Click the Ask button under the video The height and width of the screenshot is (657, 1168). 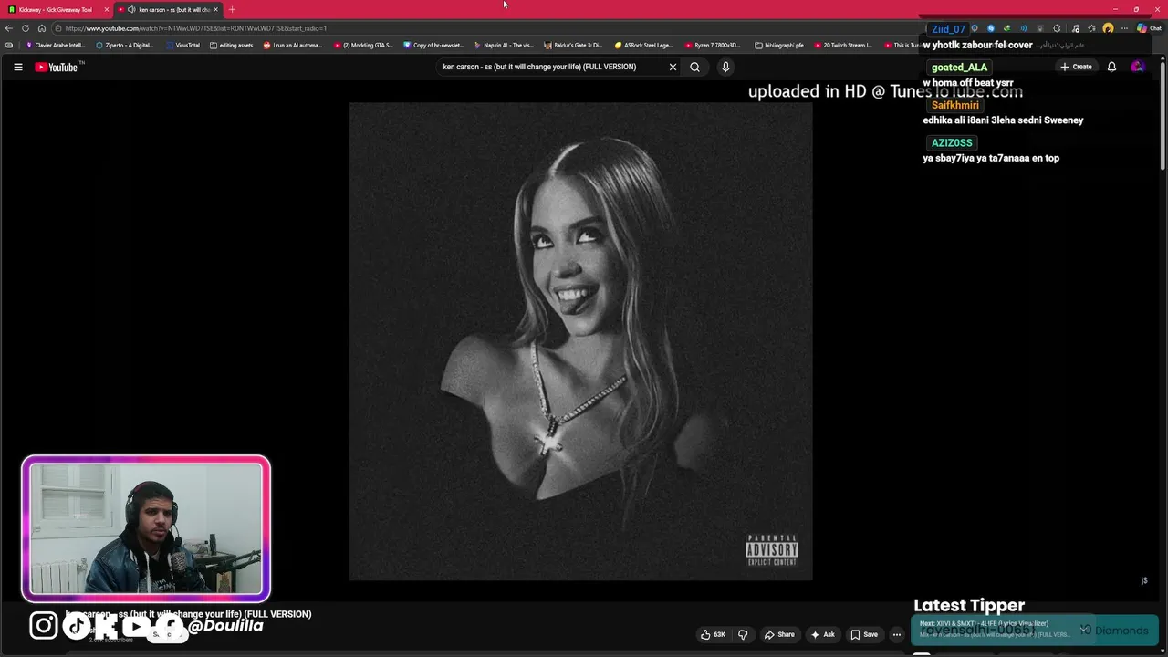tap(822, 634)
